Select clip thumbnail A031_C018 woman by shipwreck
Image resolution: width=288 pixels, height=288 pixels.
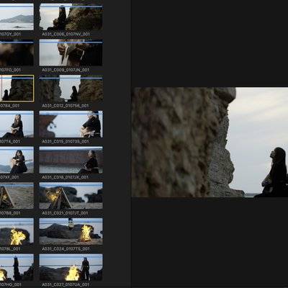click(71, 160)
